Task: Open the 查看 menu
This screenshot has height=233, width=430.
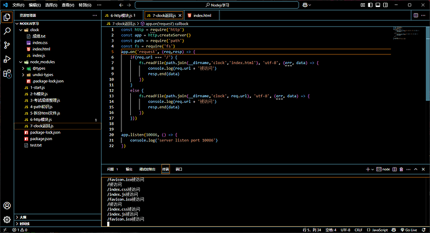Action: 68,5
